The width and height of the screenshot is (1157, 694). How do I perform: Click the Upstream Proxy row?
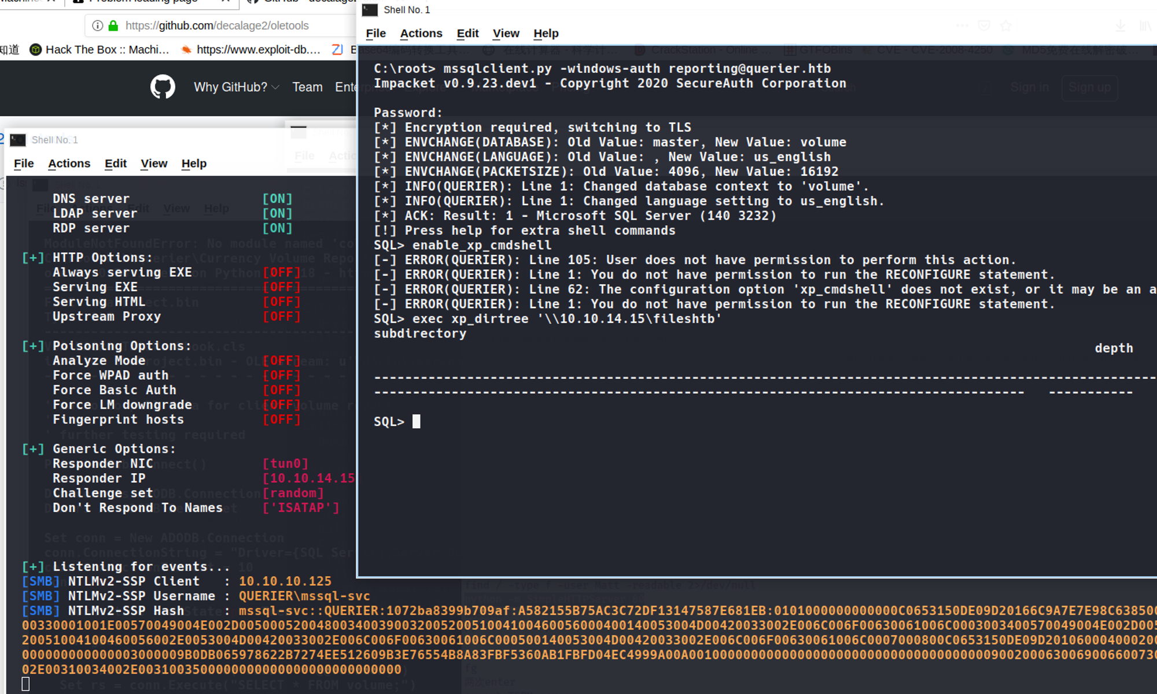(176, 317)
